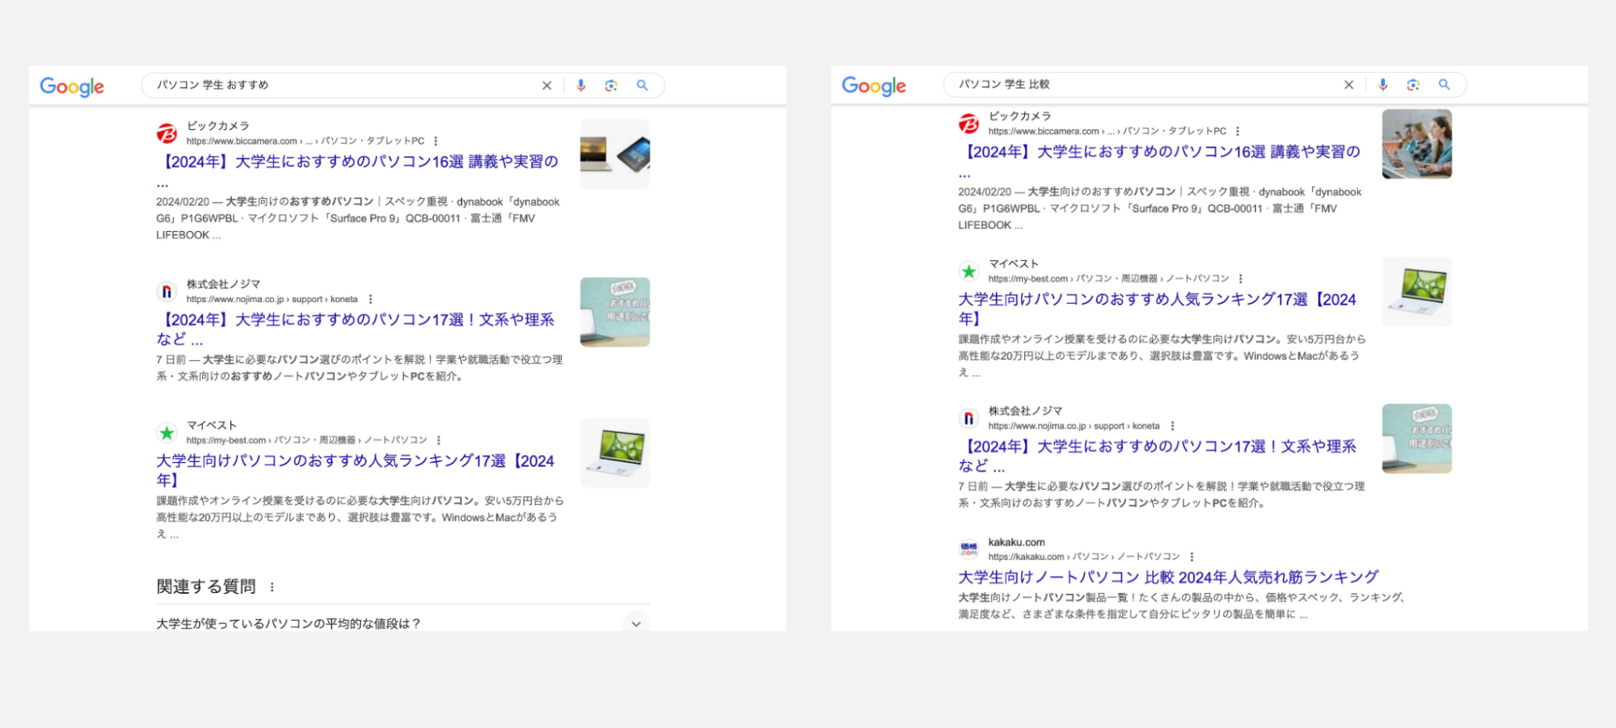This screenshot has height=728, width=1616.
Task: Click the magnifier search button, left window
Action: [x=643, y=86]
